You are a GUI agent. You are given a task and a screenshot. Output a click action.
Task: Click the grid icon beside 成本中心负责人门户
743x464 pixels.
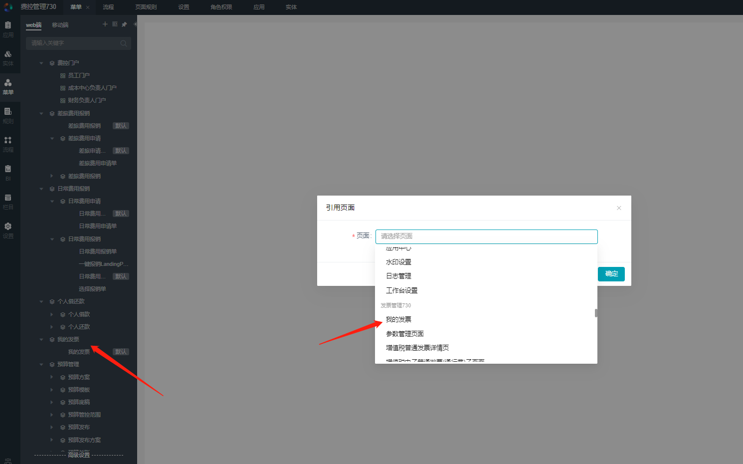click(63, 88)
